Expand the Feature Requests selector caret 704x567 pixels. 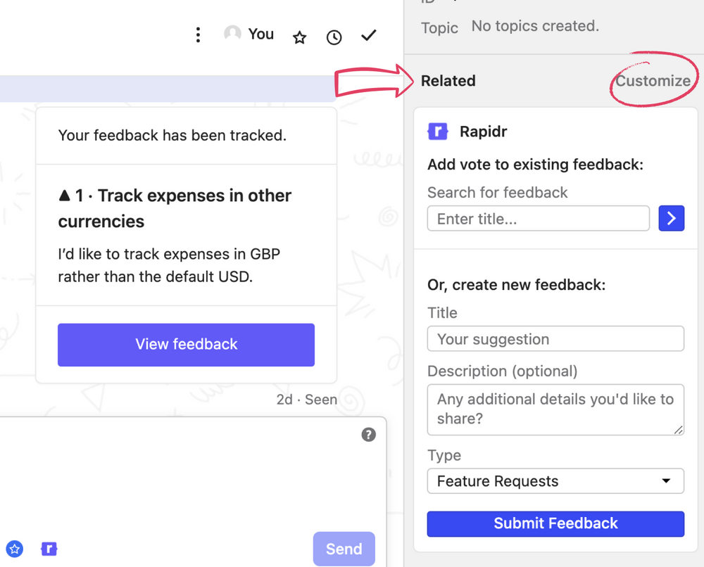(666, 481)
